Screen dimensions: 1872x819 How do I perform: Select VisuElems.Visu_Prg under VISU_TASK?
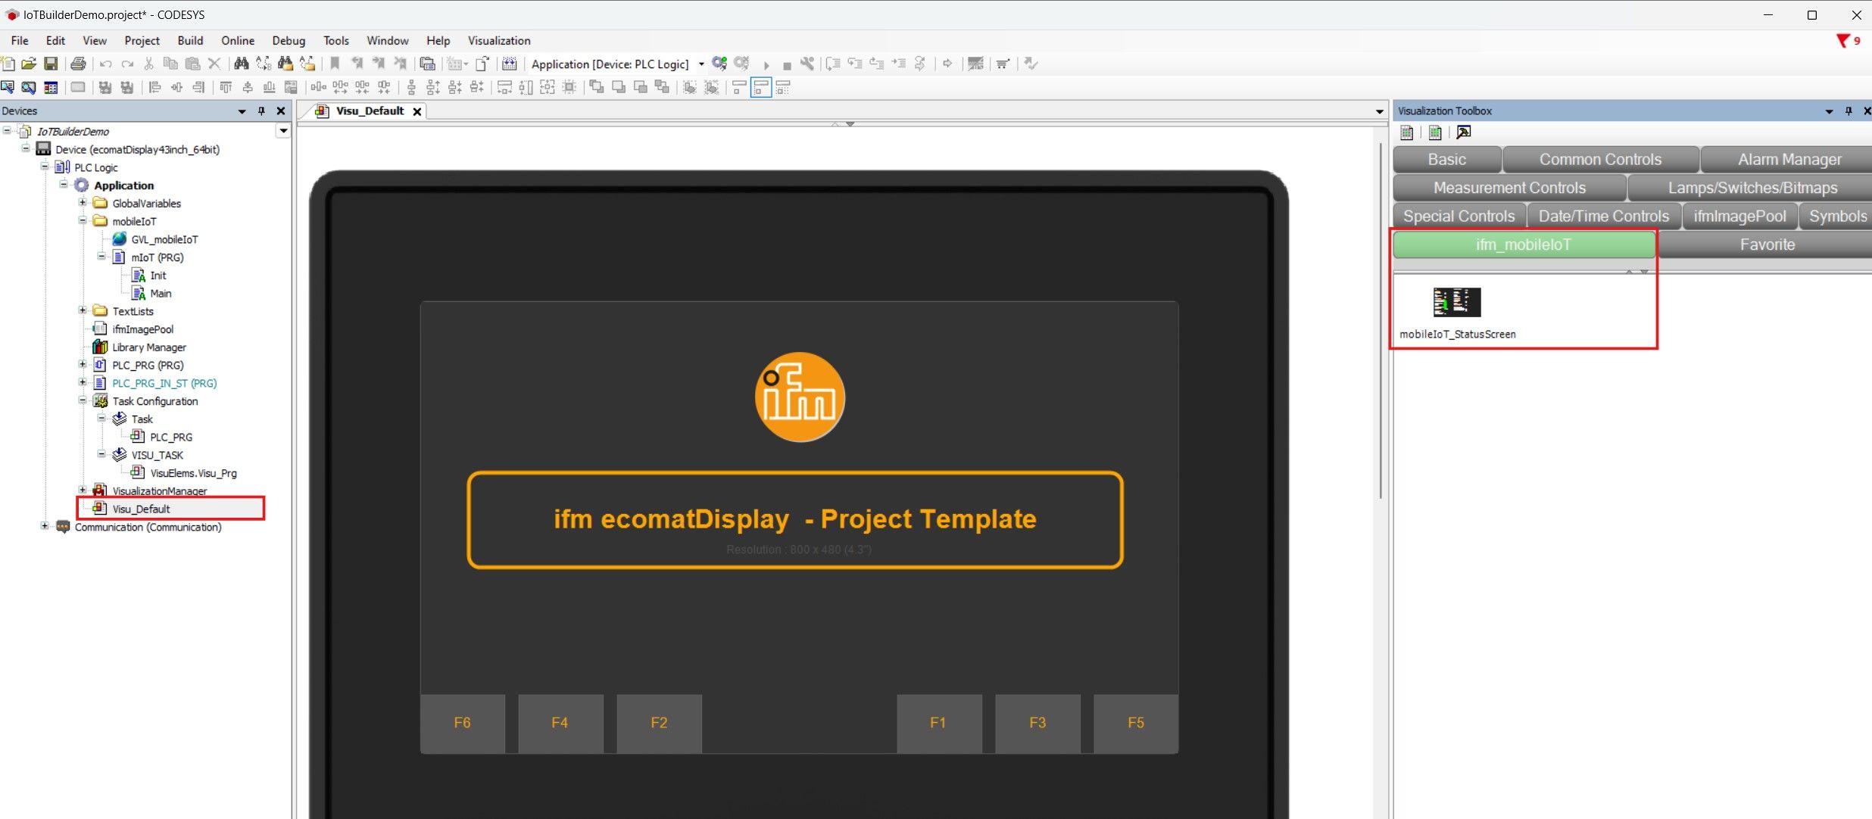pyautogui.click(x=193, y=473)
